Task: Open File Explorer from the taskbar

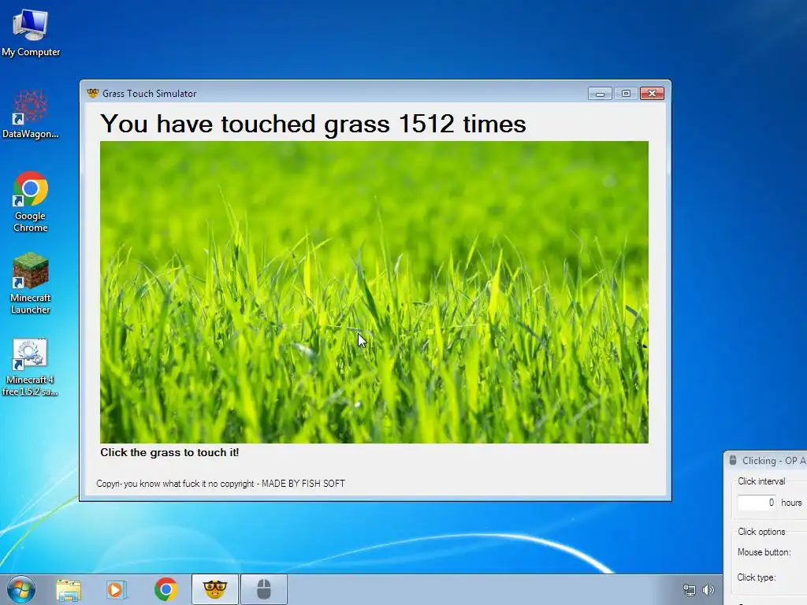Action: pyautogui.click(x=69, y=589)
